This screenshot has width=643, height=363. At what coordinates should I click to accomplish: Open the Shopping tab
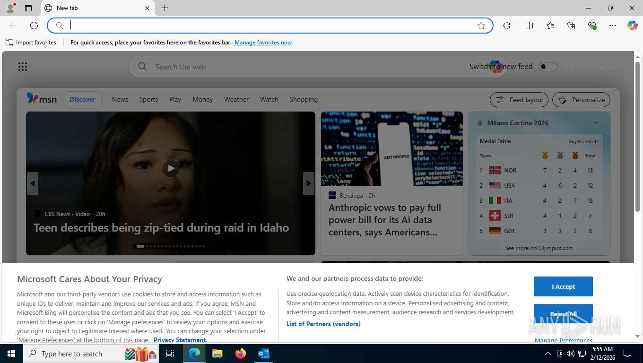(304, 99)
